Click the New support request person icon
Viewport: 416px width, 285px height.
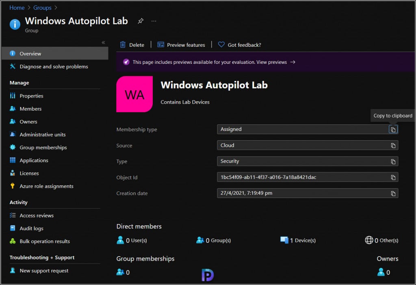coord(13,270)
